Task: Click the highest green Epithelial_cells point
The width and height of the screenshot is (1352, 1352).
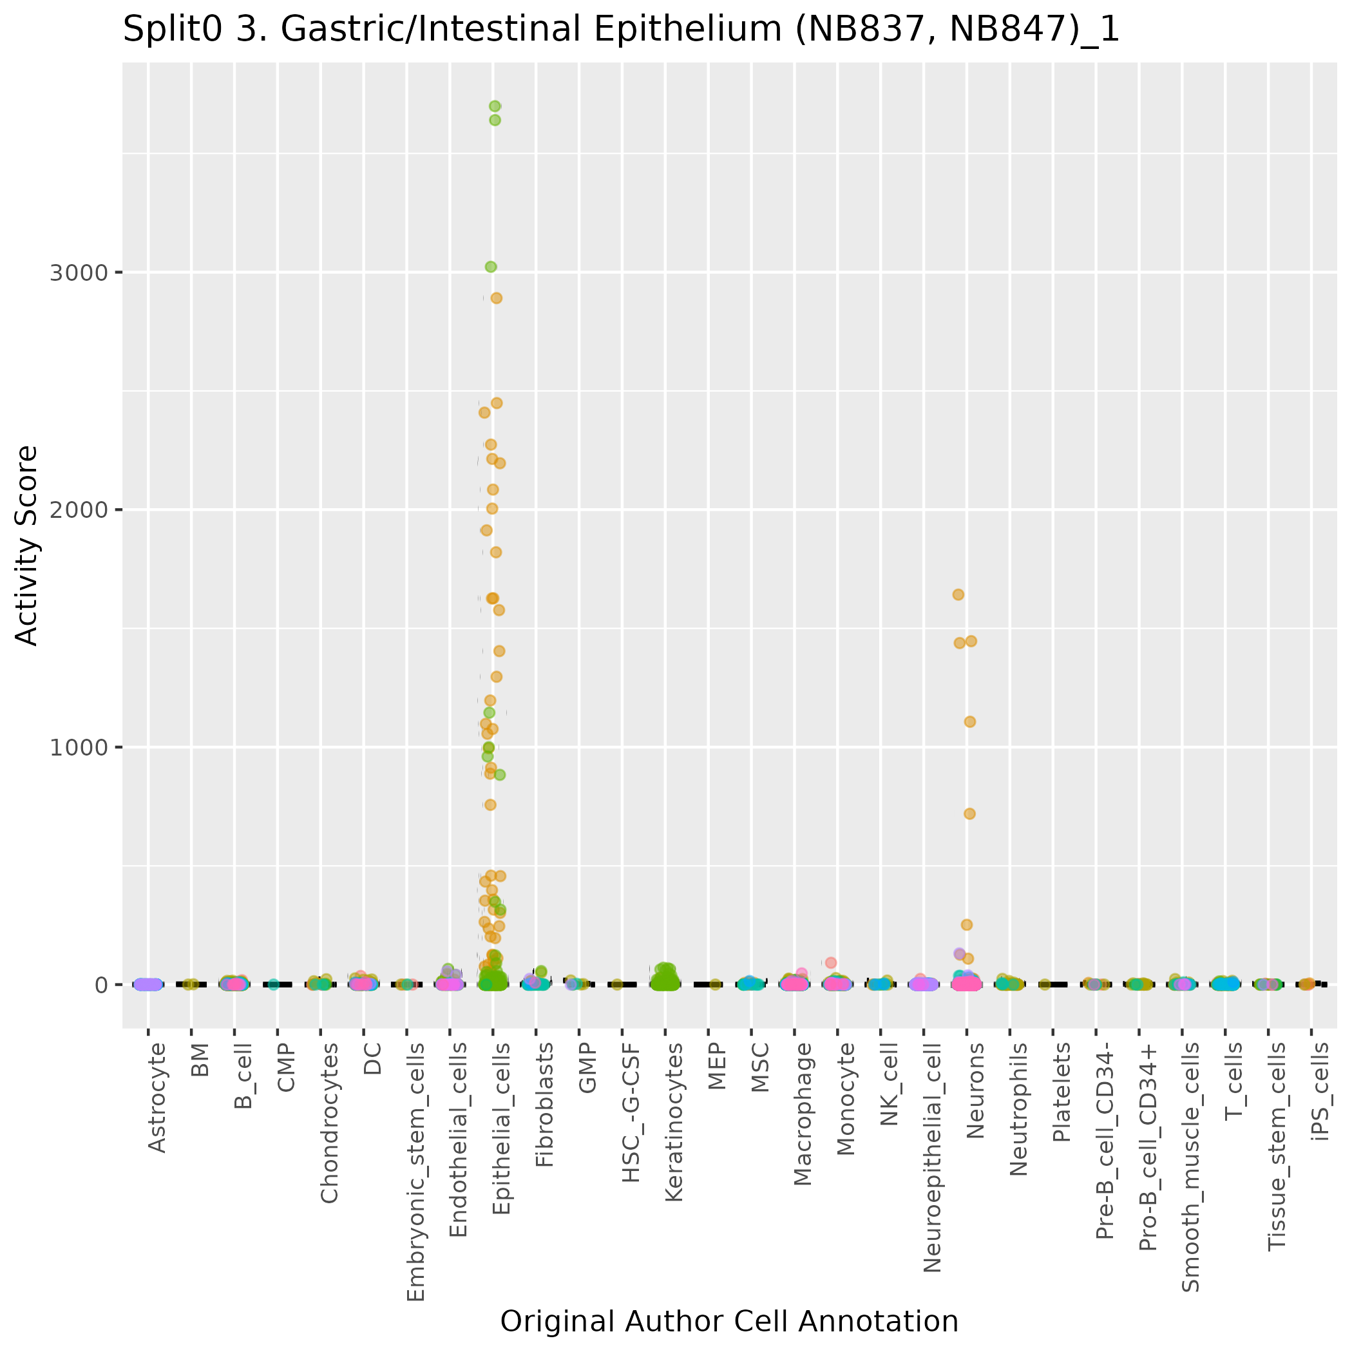Action: coord(495,106)
